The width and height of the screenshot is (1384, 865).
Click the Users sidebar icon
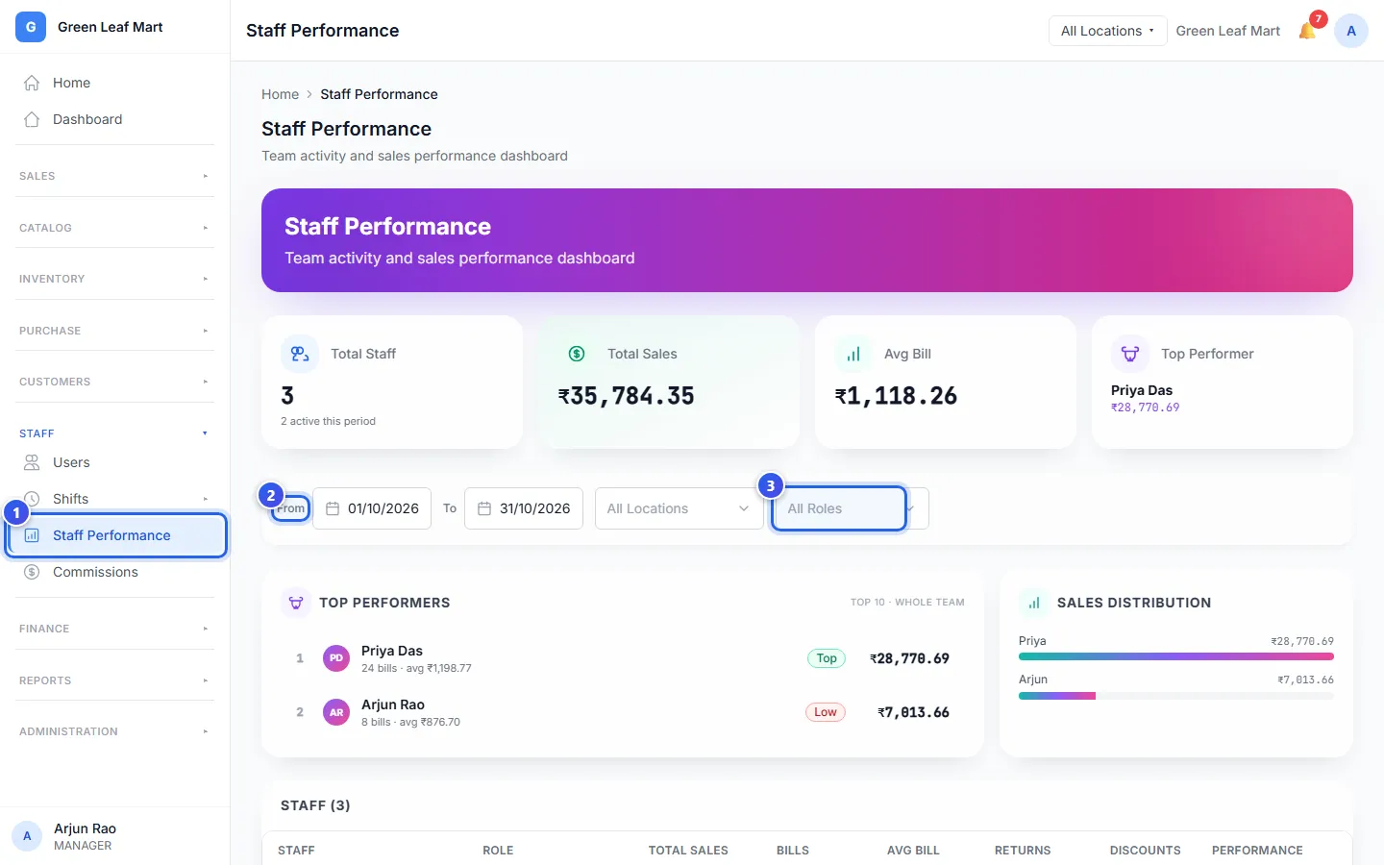(x=32, y=462)
